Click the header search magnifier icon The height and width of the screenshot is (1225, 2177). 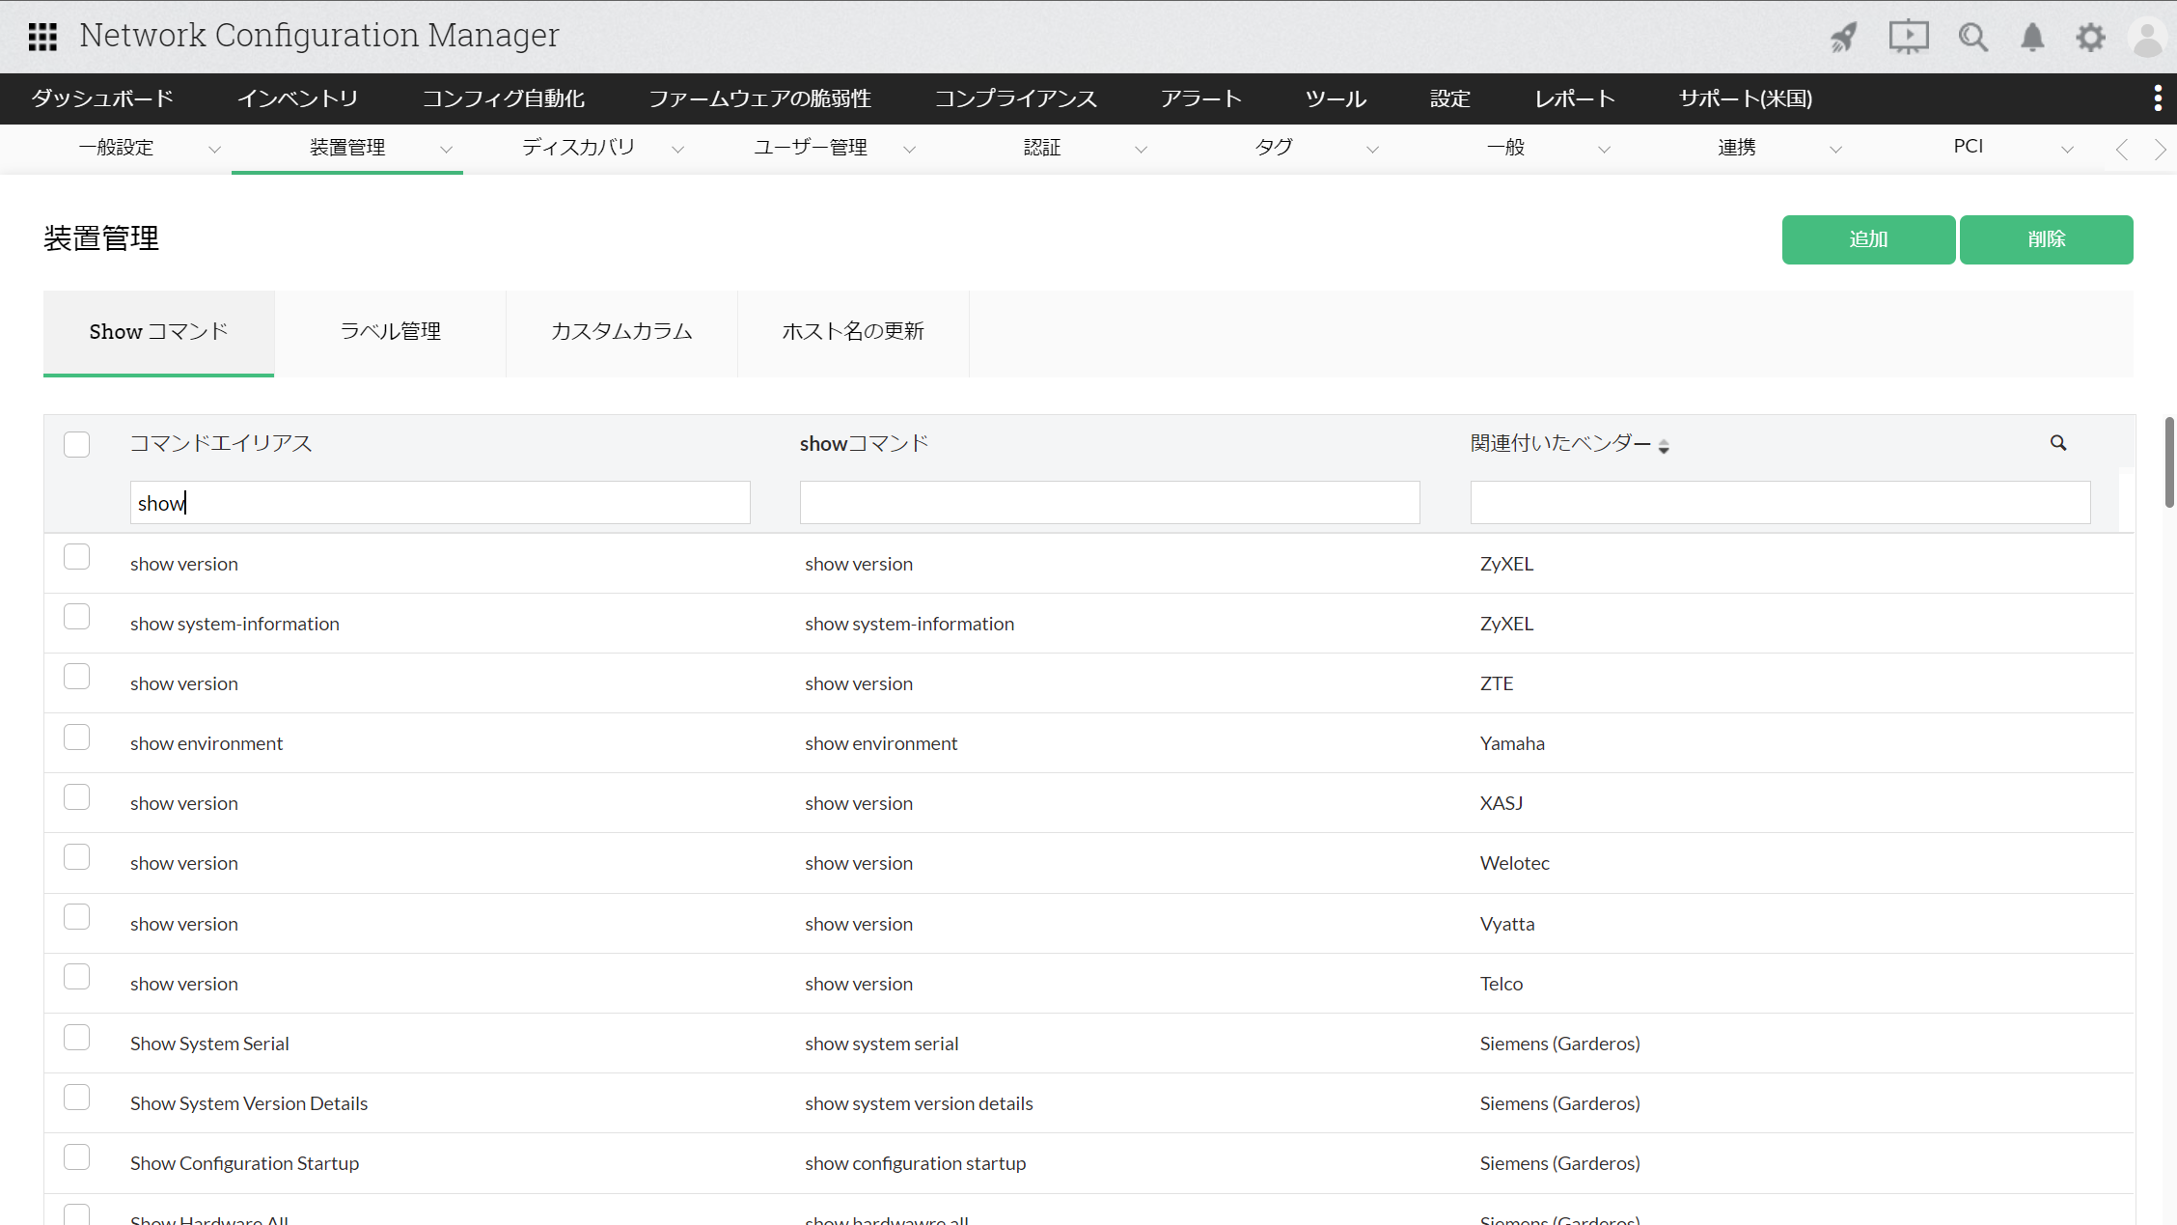click(x=1972, y=38)
